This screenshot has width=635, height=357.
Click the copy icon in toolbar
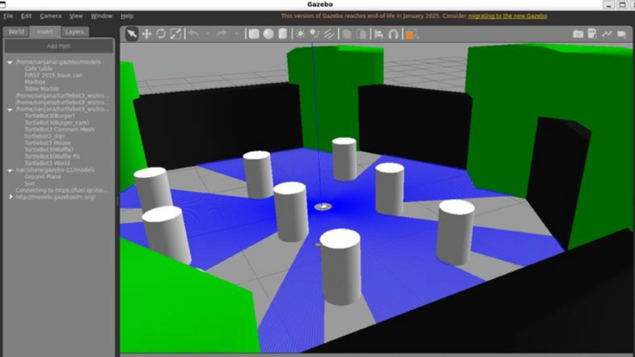tap(347, 34)
